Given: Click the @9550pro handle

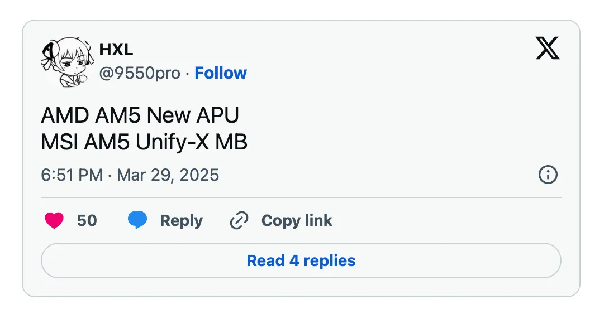Looking at the screenshot, I should pyautogui.click(x=140, y=73).
